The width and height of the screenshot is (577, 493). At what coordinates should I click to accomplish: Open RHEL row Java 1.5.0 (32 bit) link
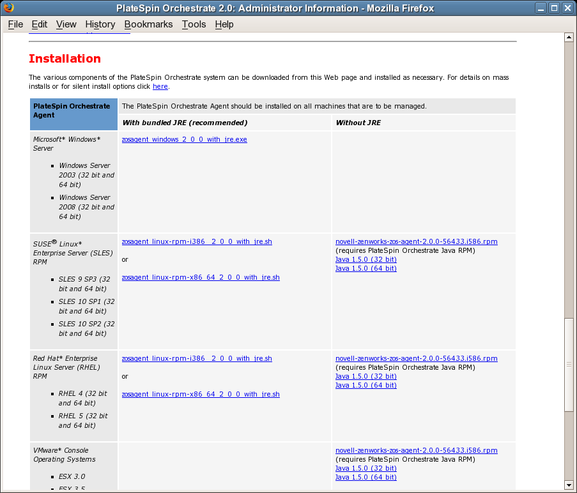[365, 376]
